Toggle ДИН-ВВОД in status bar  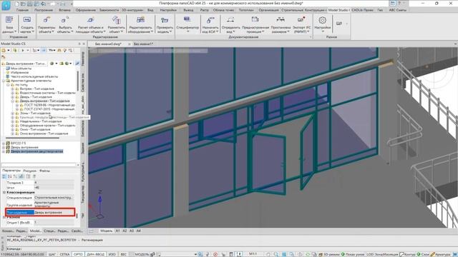click(95, 254)
